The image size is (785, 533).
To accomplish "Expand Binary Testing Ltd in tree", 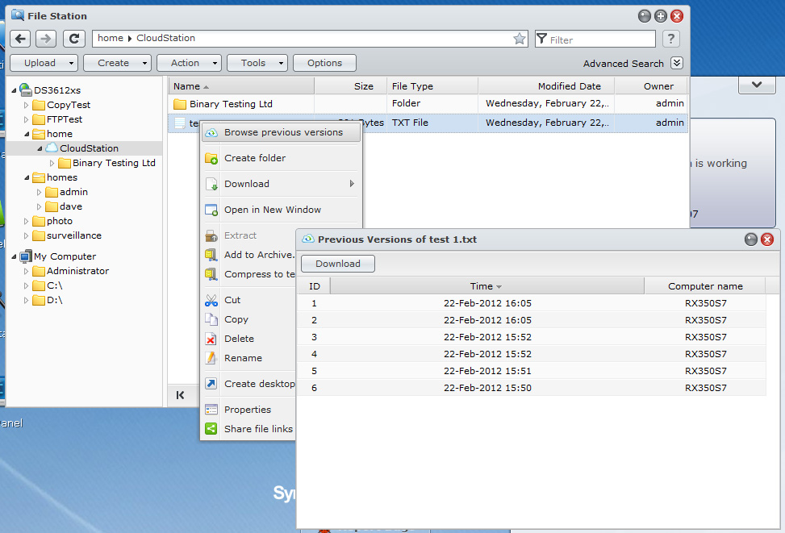I will pos(52,163).
